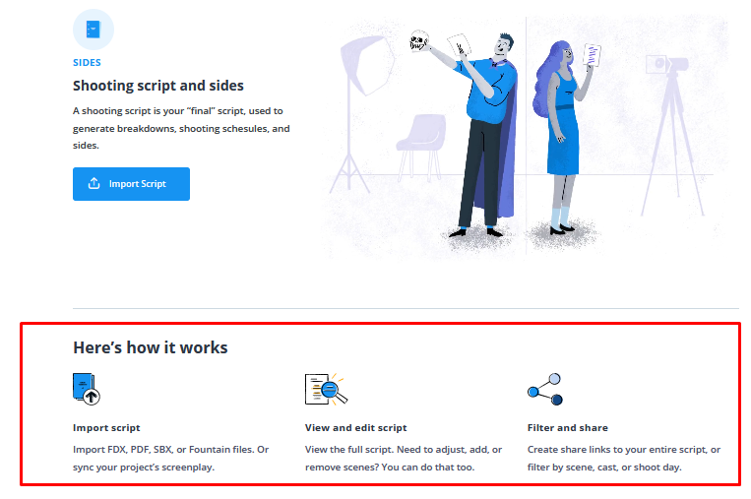Click the 'Create share links to your entire script' text

pyautogui.click(x=624, y=459)
